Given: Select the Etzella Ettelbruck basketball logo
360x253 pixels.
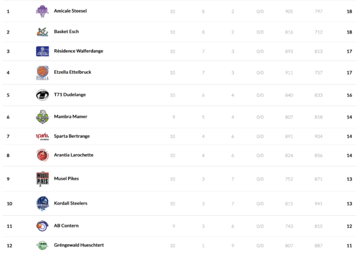Looking at the screenshot, I should coord(42,73).
